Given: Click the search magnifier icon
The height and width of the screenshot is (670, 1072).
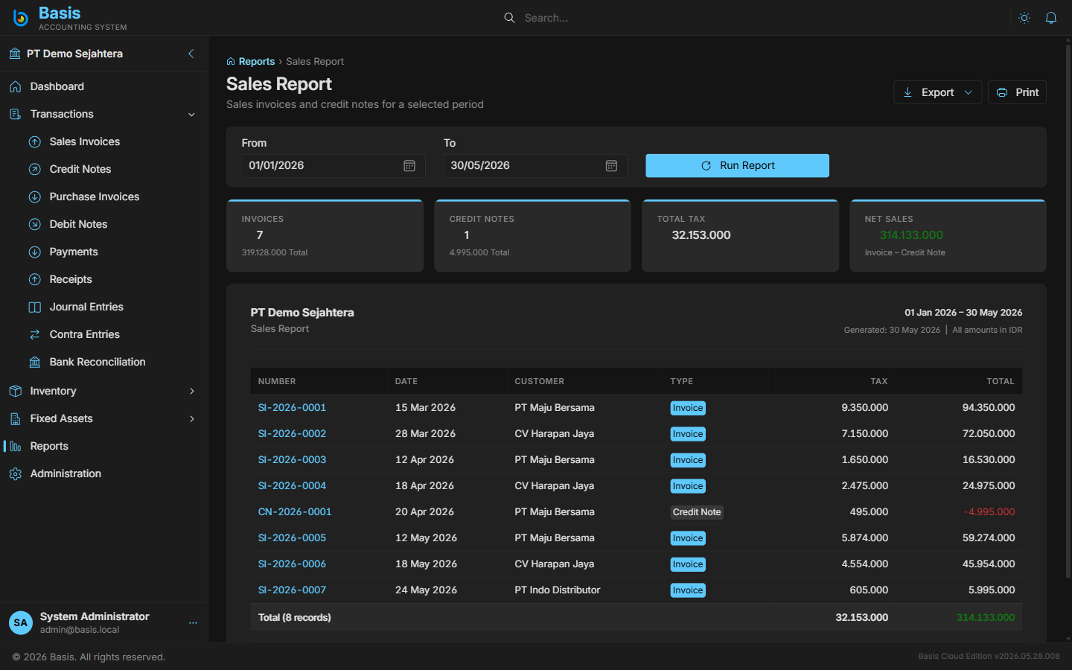Looking at the screenshot, I should [x=509, y=18].
